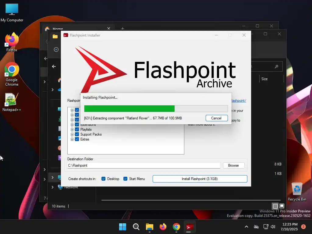Expand the Extras tree node
The width and height of the screenshot is (312, 234).
click(72, 139)
